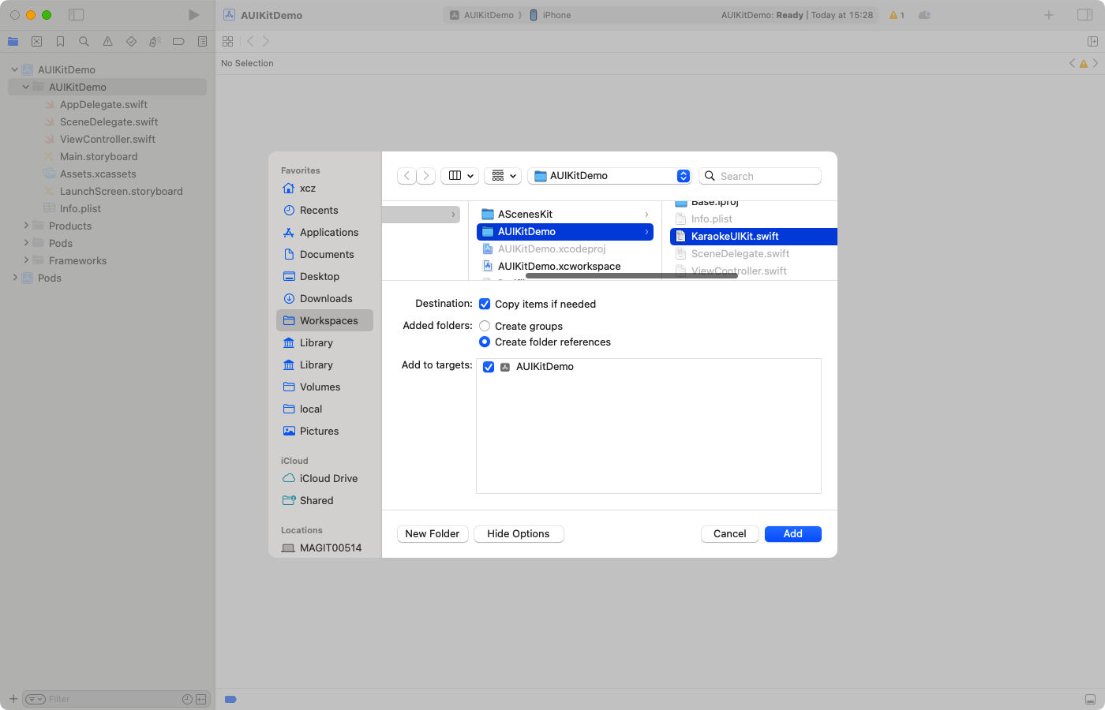
Task: Expand the Pods group under AUIKitDemo
Action: click(x=25, y=243)
